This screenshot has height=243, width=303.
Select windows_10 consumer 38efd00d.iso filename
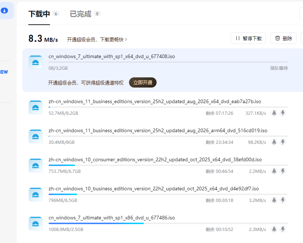(155, 160)
